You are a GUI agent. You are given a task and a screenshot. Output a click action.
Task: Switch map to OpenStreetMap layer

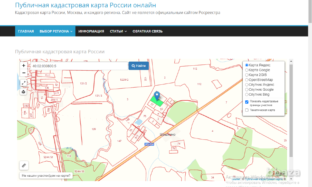pos(246,80)
